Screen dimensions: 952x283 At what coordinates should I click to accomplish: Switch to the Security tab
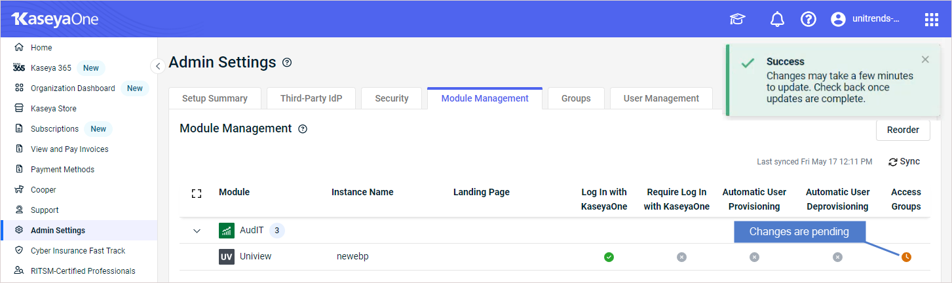point(392,98)
